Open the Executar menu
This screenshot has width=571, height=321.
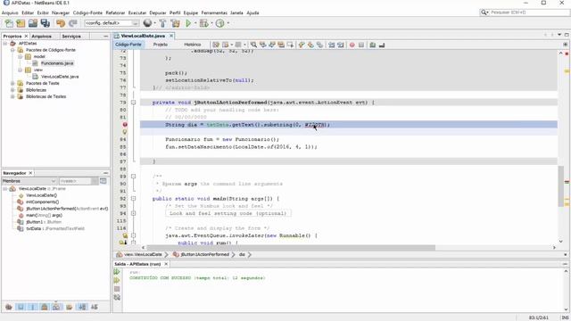click(x=137, y=12)
